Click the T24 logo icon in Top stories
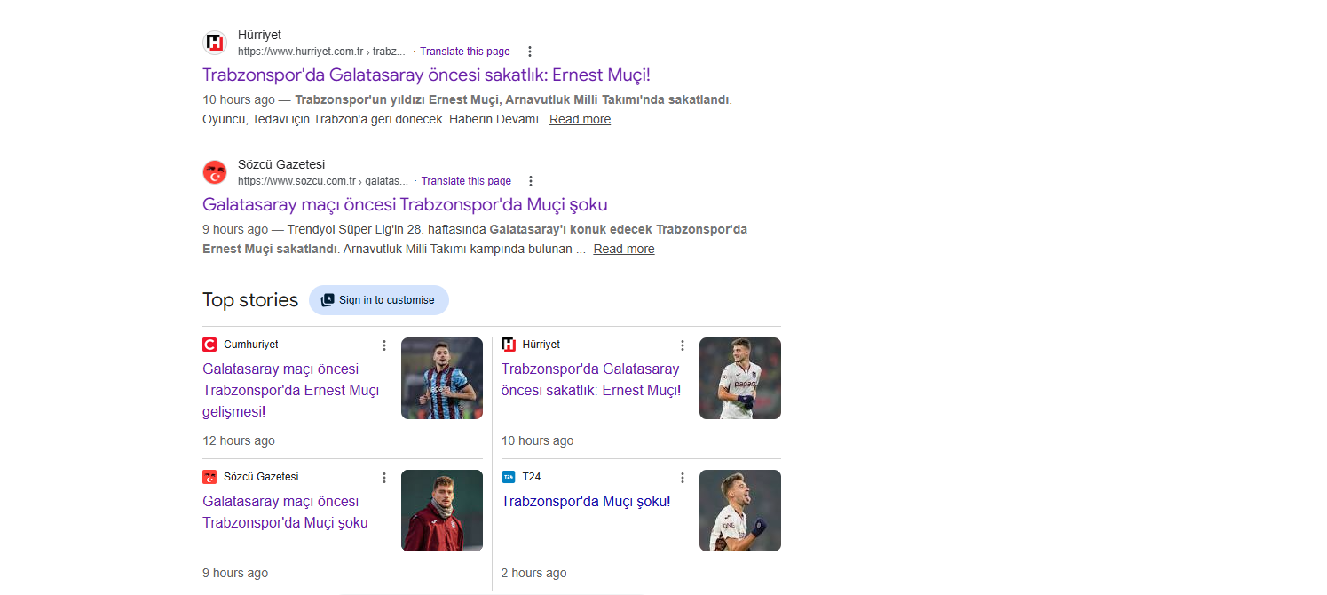This screenshot has height=595, width=1327. point(509,477)
